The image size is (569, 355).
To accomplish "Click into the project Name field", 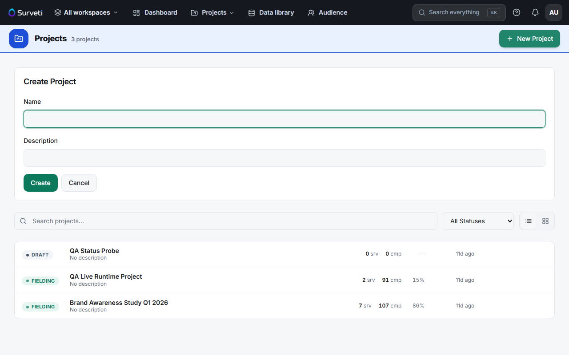I will click(284, 119).
